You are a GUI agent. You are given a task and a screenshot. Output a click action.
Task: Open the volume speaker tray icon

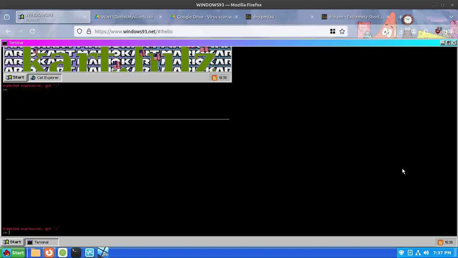(x=426, y=253)
